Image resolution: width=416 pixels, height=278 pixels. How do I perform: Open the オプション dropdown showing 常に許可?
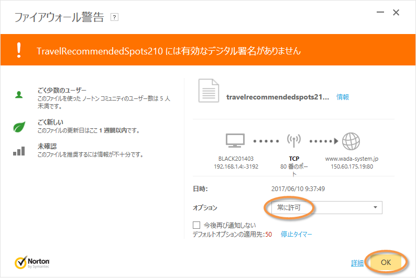(x=327, y=207)
